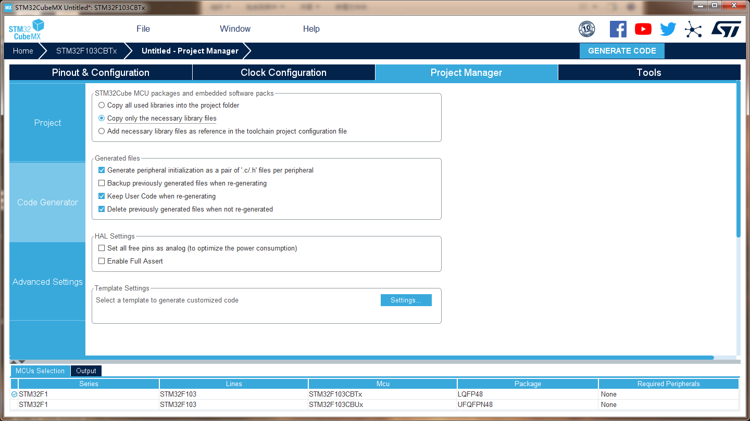Switch to Tools tab
The width and height of the screenshot is (750, 421).
point(649,72)
